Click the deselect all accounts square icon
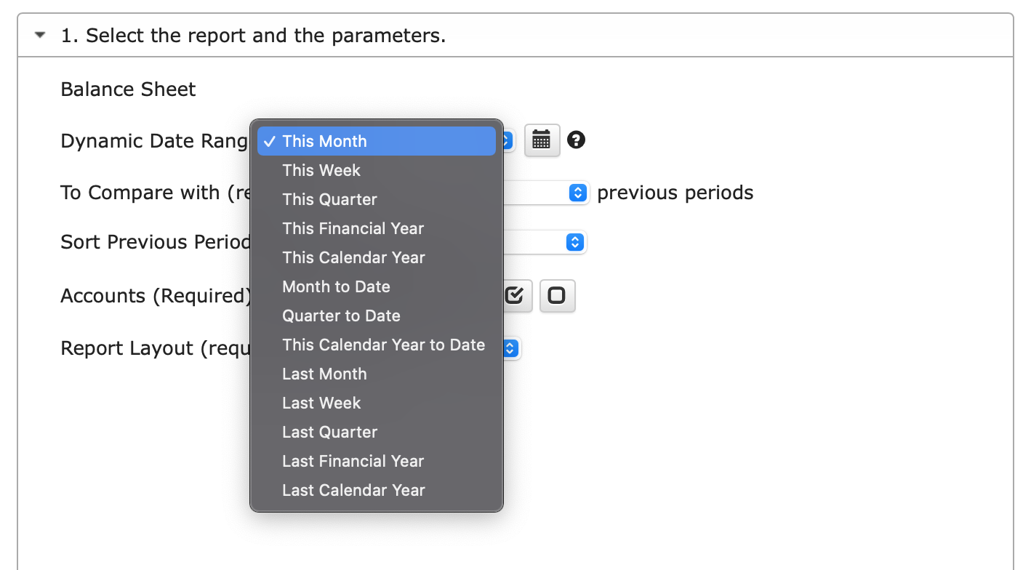The width and height of the screenshot is (1031, 570). [557, 296]
